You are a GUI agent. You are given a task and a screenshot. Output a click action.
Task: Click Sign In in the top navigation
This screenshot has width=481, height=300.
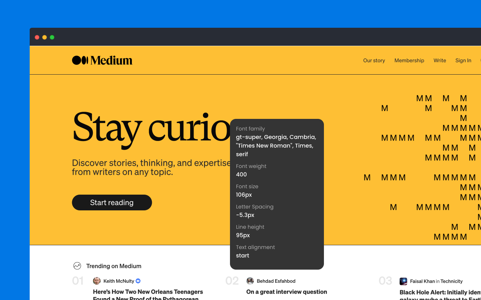click(463, 60)
